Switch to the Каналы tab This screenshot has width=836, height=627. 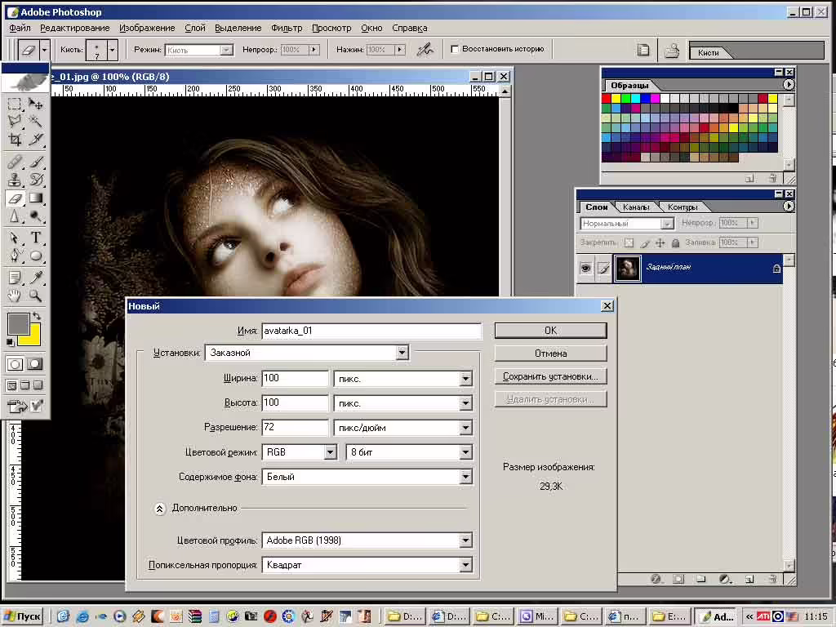click(x=635, y=207)
